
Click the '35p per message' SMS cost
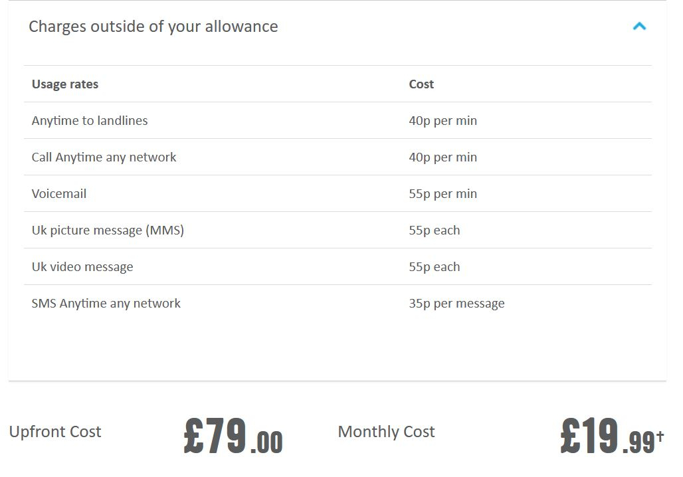pos(456,304)
